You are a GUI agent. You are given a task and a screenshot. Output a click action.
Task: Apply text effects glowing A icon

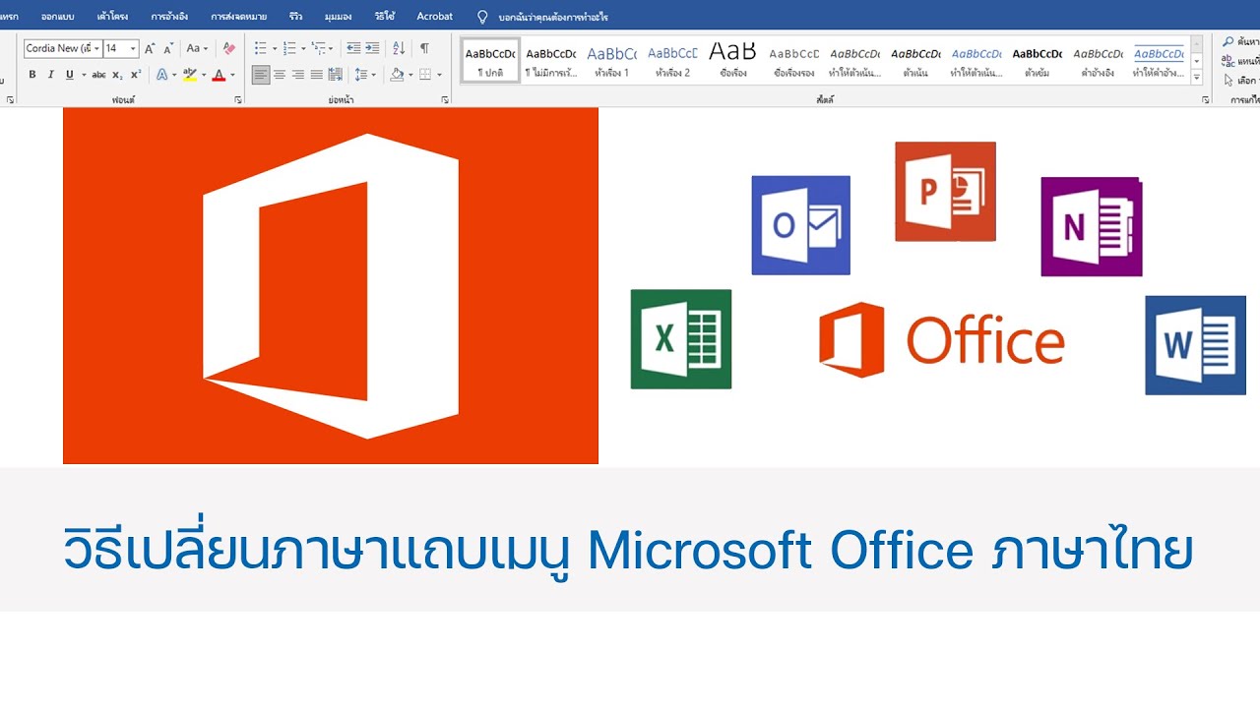162,75
